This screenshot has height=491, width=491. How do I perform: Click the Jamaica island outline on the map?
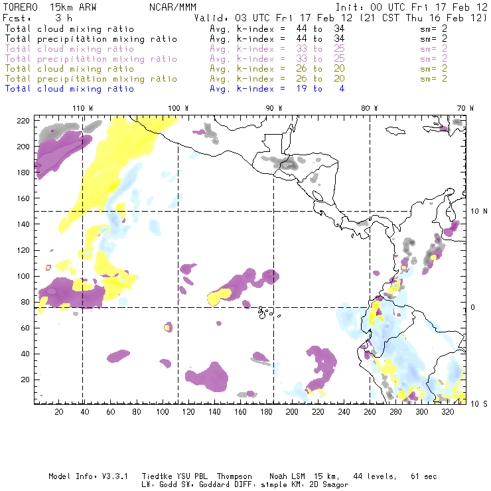395,131
